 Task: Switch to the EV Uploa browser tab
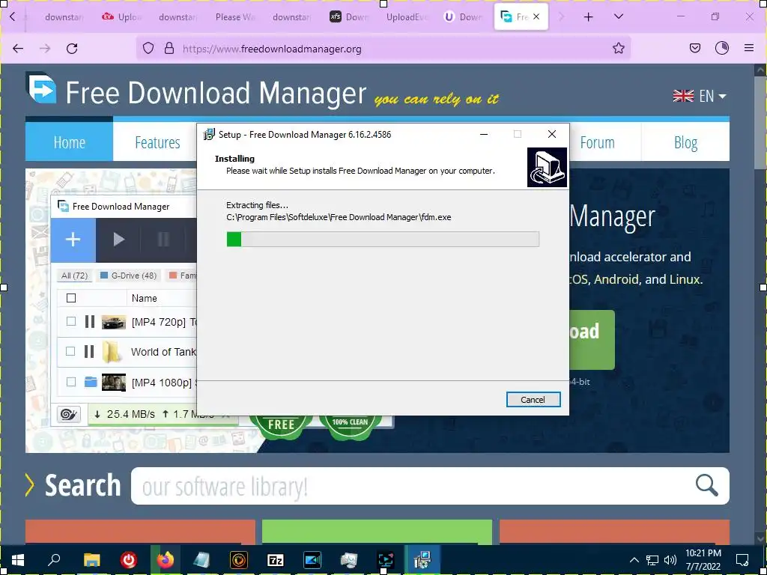[121, 17]
